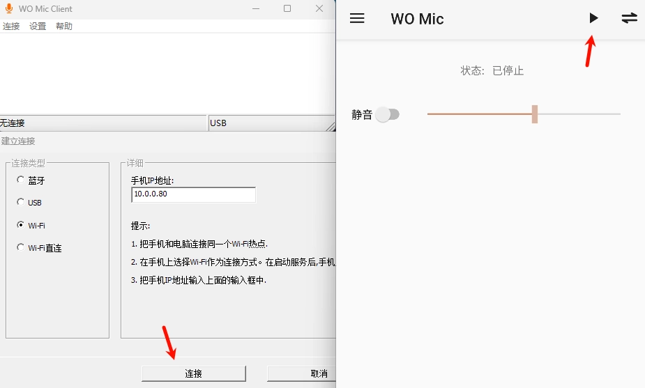
Task: Click hint 把手机IP地址输入上面的输入框中
Action: pos(199,280)
